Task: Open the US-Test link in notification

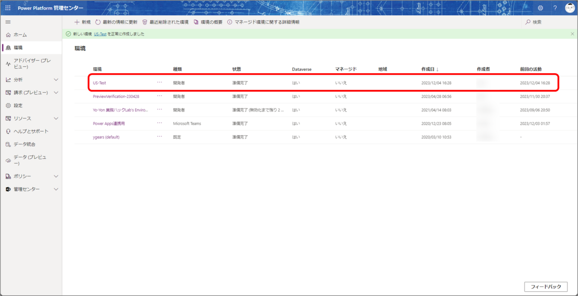Action: coord(100,34)
